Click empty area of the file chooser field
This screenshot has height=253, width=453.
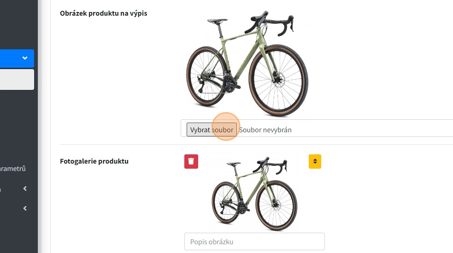click(x=369, y=129)
